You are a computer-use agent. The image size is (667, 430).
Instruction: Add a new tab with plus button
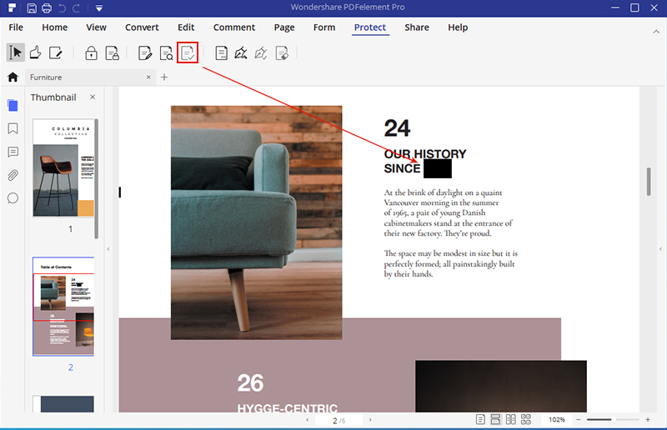(164, 77)
